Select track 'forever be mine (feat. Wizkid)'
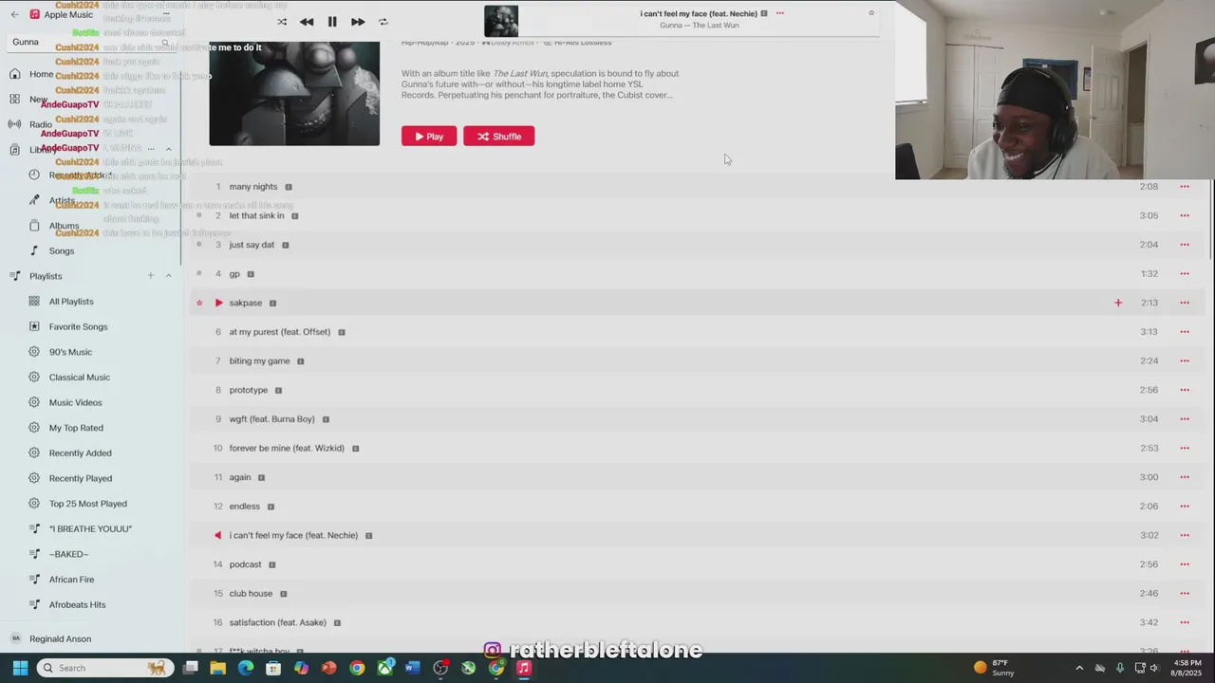Image resolution: width=1215 pixels, height=683 pixels. coord(287,448)
